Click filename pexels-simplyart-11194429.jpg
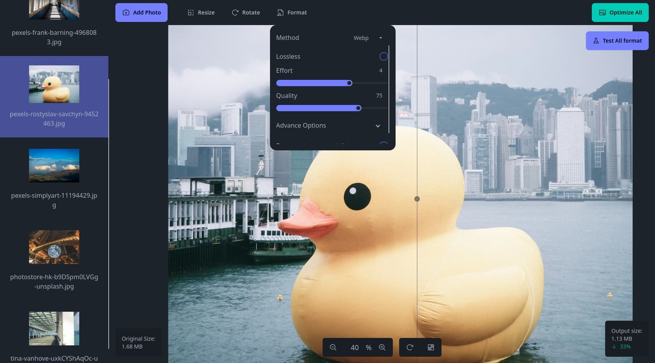 (54, 200)
